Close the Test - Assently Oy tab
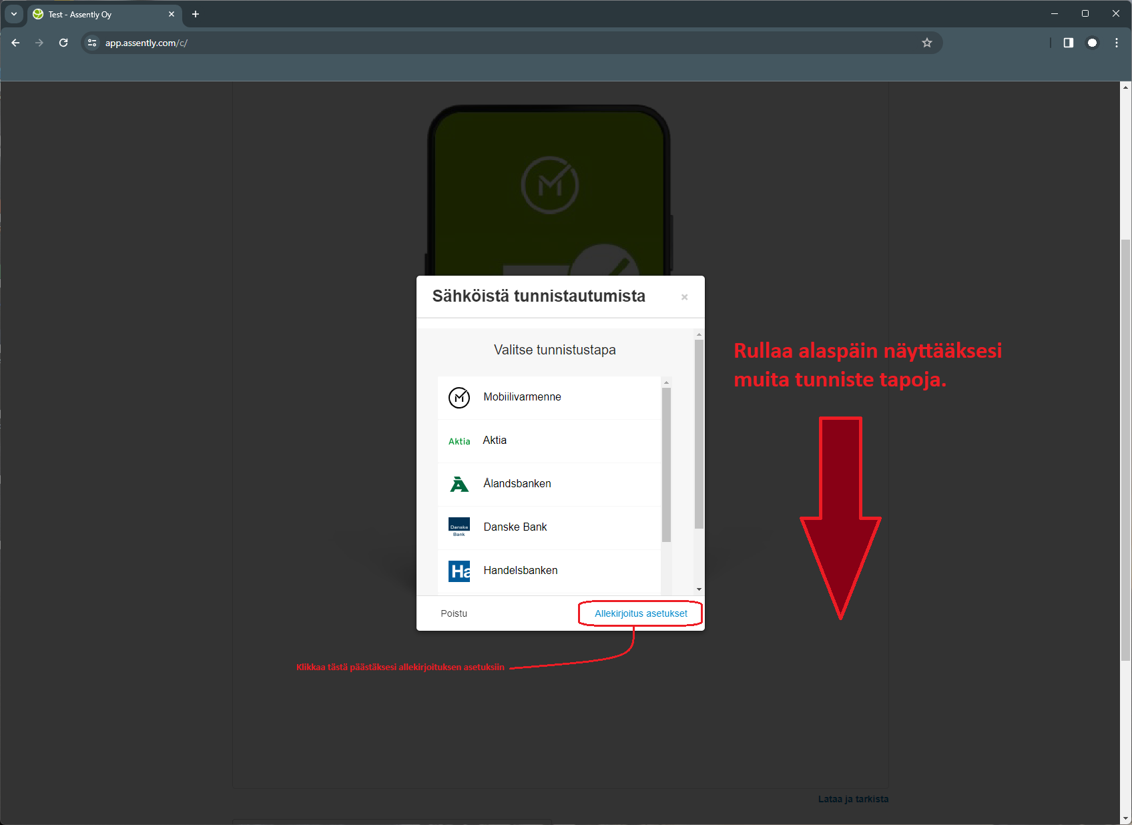The image size is (1132, 825). tap(172, 14)
